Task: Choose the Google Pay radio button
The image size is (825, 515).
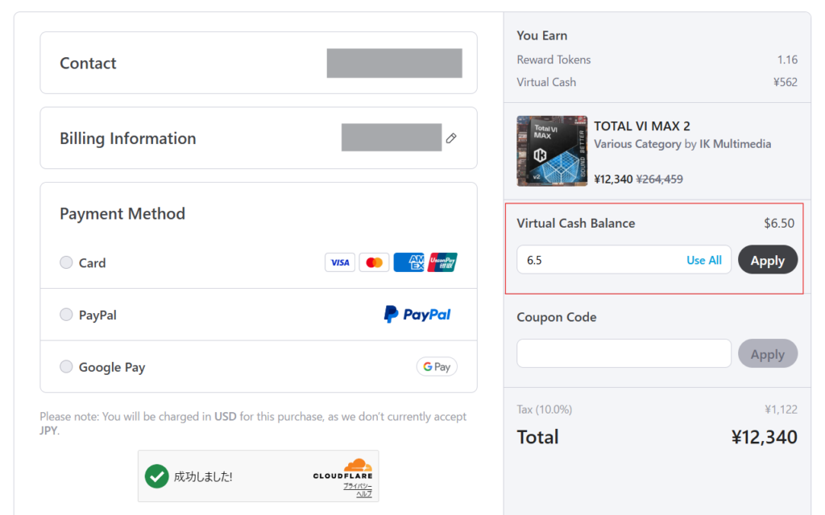Action: click(66, 366)
